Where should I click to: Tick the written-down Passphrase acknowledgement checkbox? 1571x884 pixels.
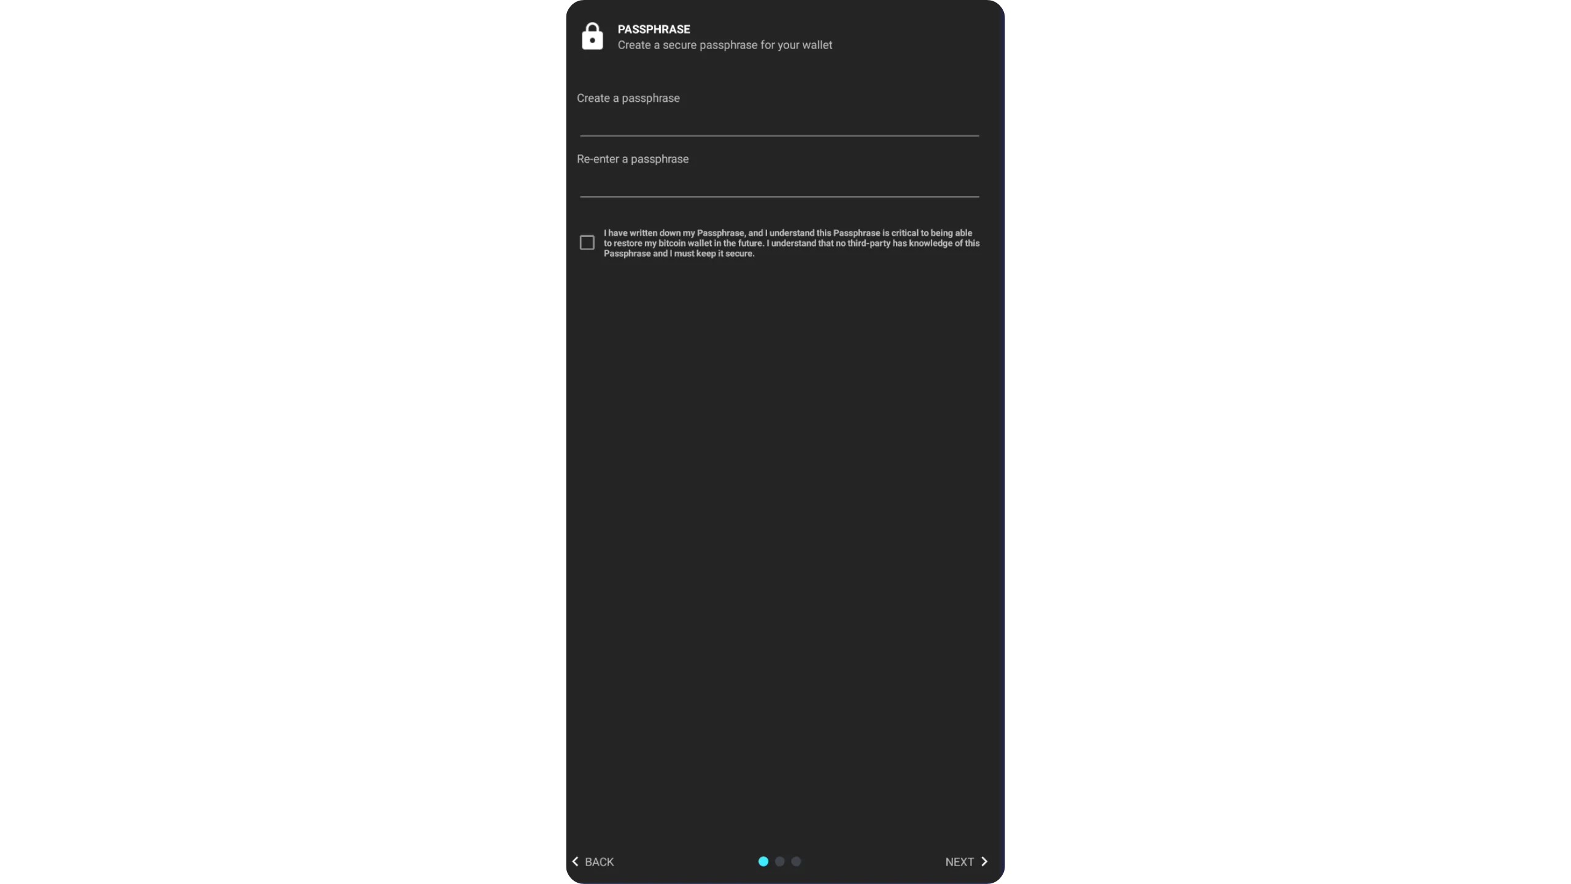587,242
